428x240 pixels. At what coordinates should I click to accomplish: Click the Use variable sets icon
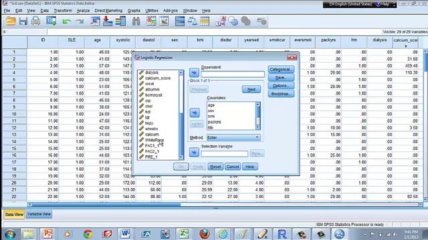point(233,21)
